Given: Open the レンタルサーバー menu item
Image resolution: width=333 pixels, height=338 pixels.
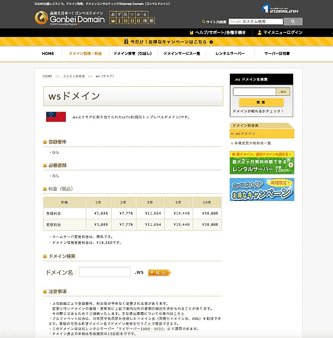Looking at the screenshot, I should click(x=230, y=54).
